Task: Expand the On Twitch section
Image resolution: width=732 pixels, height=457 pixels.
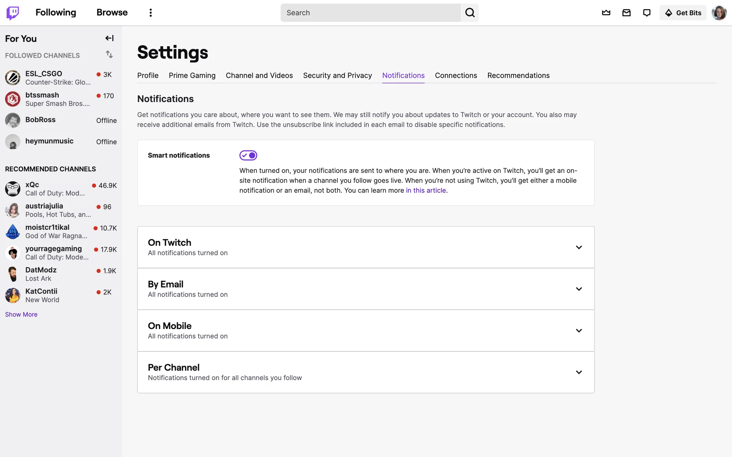Action: (578, 247)
